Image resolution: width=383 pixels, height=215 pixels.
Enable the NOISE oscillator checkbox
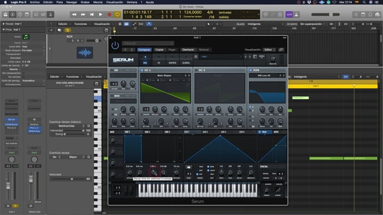(112, 96)
